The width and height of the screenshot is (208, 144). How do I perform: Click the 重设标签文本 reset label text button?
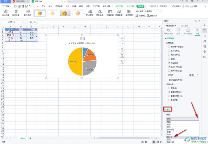(175, 80)
